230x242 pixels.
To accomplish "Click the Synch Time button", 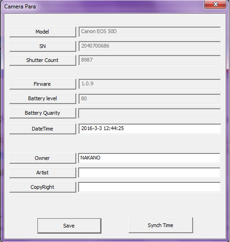I will pos(161,225).
